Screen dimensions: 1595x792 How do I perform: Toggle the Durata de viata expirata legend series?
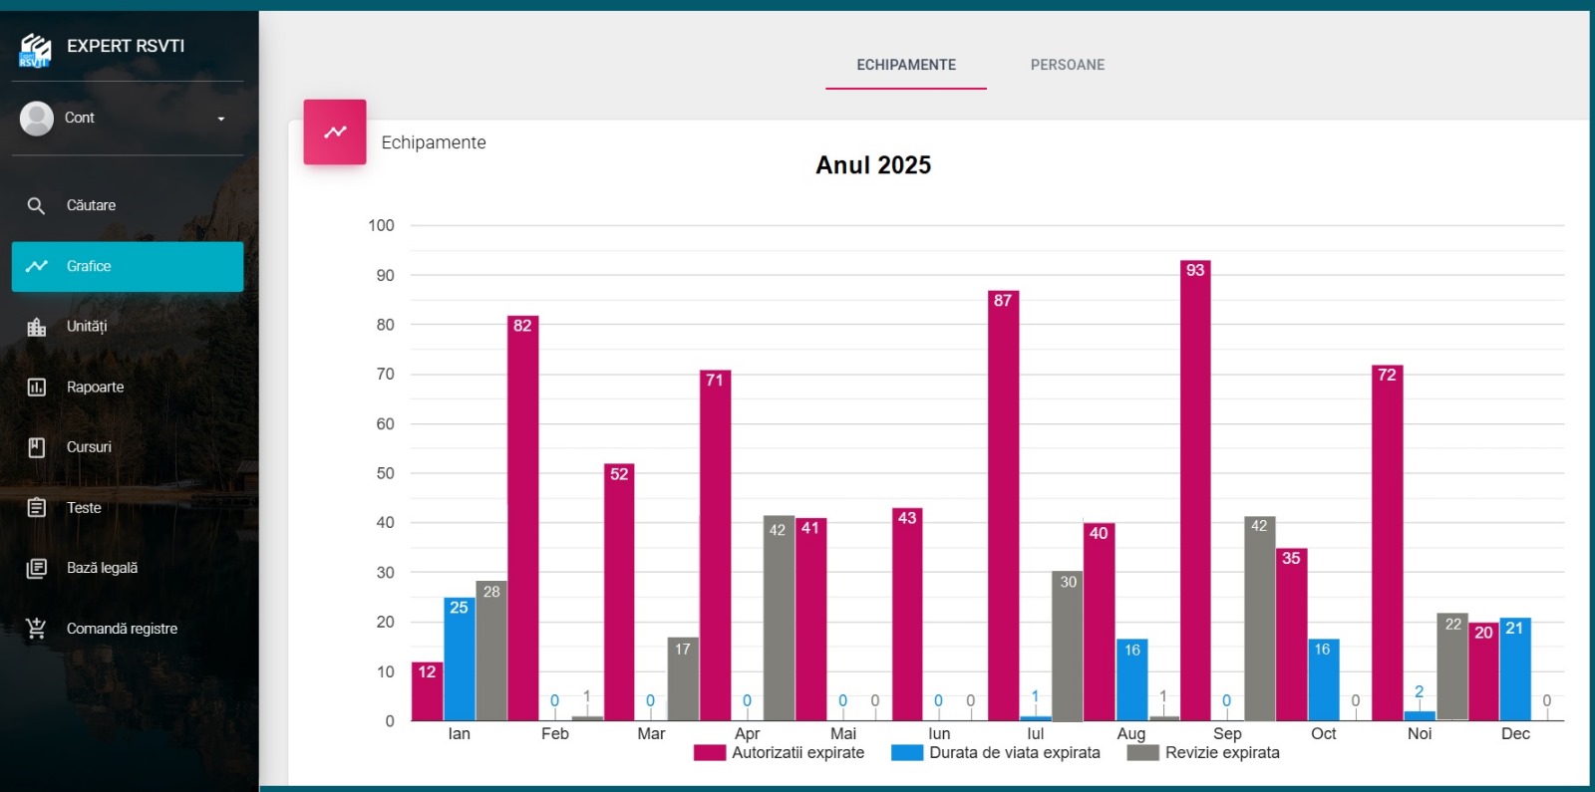point(1014,753)
